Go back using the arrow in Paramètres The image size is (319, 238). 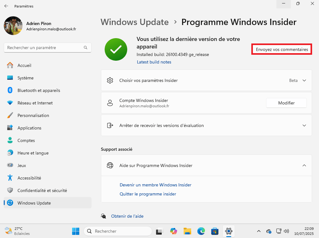(6, 6)
